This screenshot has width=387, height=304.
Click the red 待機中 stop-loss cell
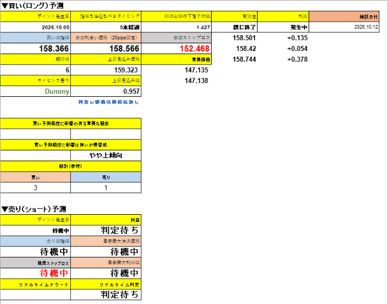click(35, 273)
